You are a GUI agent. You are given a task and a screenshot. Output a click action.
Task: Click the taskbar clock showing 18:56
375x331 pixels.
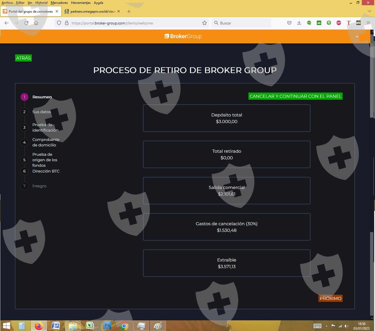tap(362, 326)
